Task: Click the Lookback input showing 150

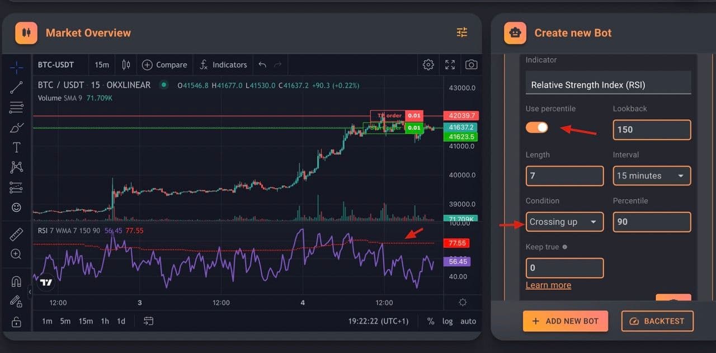Action: (652, 130)
